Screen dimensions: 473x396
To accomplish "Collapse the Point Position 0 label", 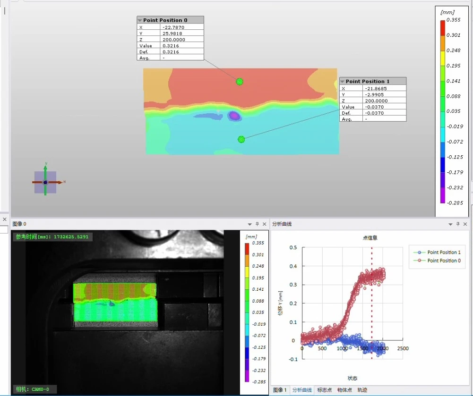I will 140,20.
